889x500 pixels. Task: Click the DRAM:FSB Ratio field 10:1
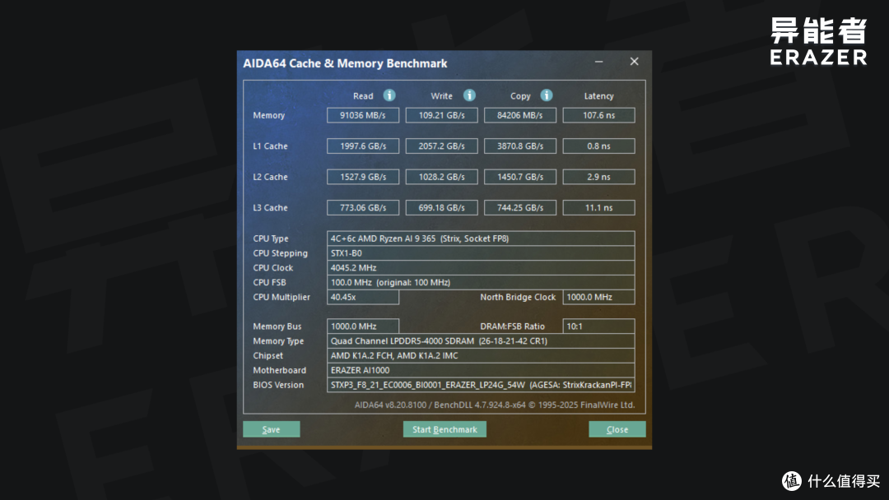pyautogui.click(x=598, y=326)
